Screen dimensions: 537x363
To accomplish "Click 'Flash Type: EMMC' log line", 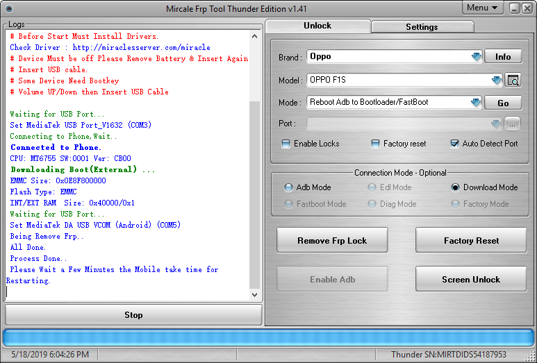I will (44, 192).
